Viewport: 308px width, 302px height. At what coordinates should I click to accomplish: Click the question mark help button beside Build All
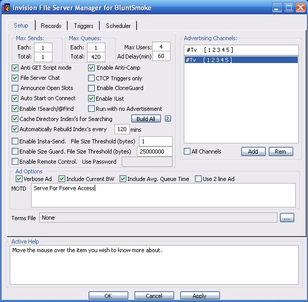point(167,118)
